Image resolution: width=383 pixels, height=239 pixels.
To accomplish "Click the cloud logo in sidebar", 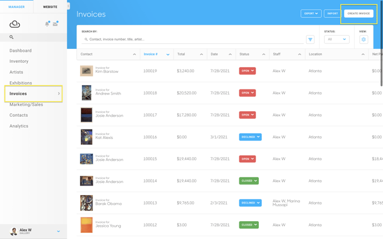I will [14, 24].
